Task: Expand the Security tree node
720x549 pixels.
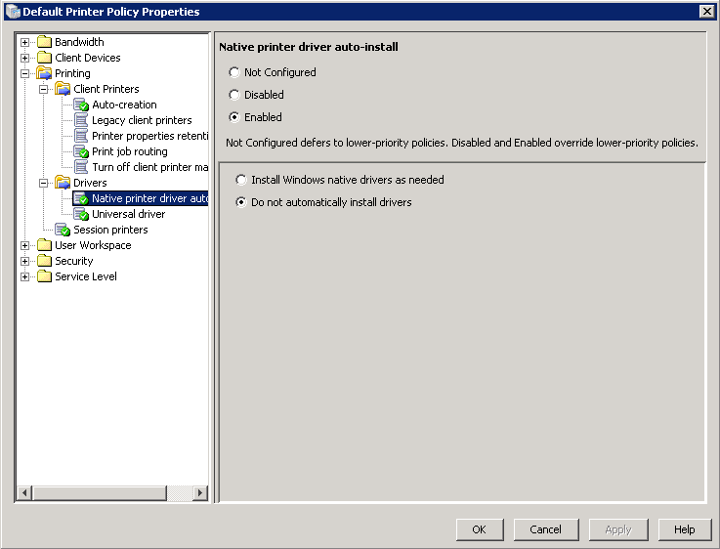Action: tap(24, 261)
